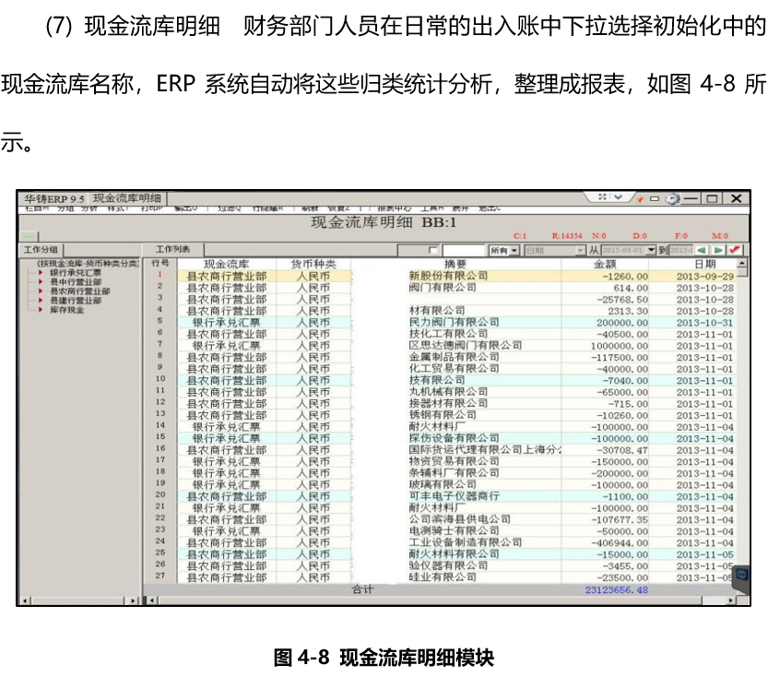
Task: Open the 日期 field dropdown
Action: tap(580, 250)
